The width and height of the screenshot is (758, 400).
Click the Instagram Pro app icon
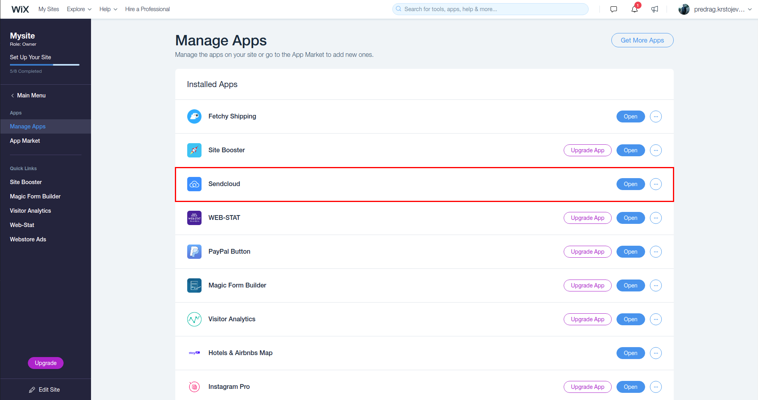[194, 387]
